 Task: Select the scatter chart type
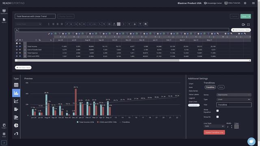pos(16,117)
